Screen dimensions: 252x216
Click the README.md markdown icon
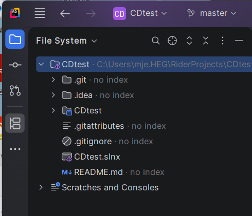tap(67, 172)
